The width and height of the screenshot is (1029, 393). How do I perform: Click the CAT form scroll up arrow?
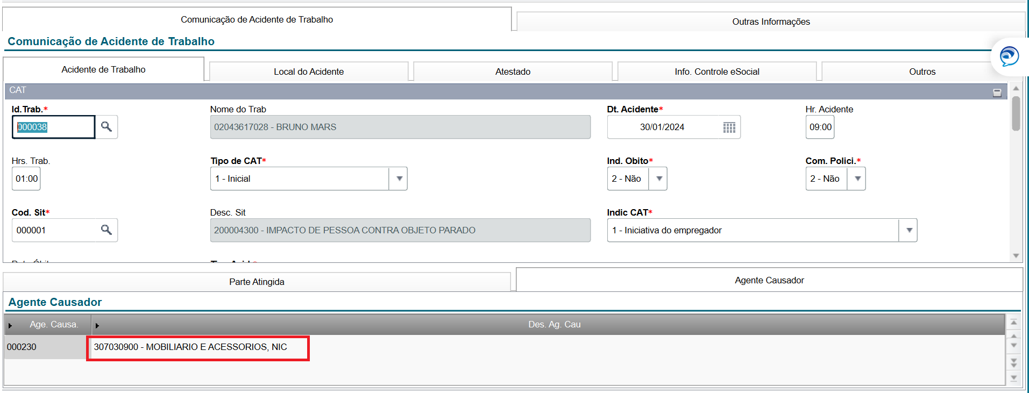click(x=1016, y=88)
